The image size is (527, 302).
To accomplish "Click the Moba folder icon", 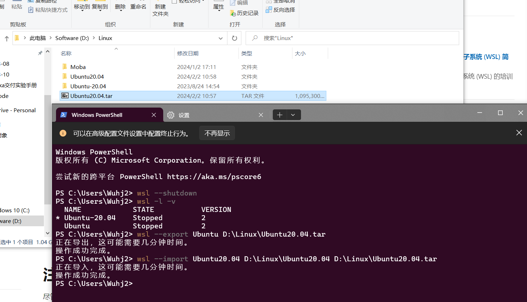I will 65,67.
